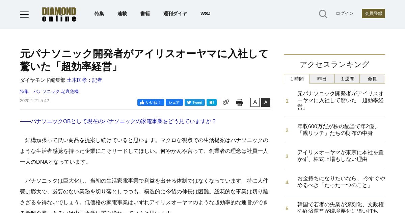Open ranking 2 article 年収600万だが株の配当

click(339, 130)
